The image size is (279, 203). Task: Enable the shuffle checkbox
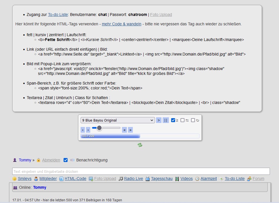click(182, 120)
